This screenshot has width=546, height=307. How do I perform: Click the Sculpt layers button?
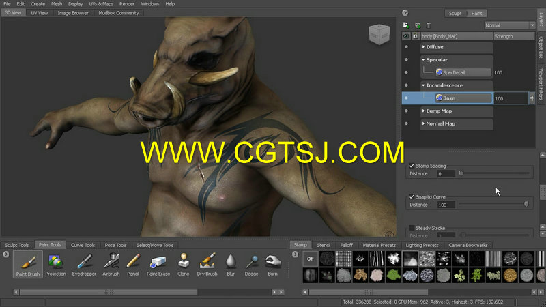point(455,13)
